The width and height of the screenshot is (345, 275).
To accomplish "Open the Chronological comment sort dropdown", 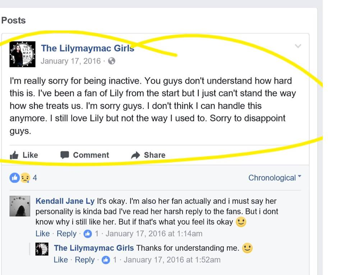I will pos(275,178).
